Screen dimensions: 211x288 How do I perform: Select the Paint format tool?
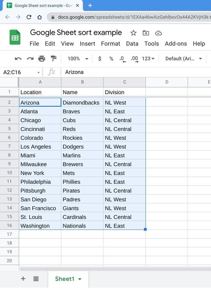[x=54, y=59]
